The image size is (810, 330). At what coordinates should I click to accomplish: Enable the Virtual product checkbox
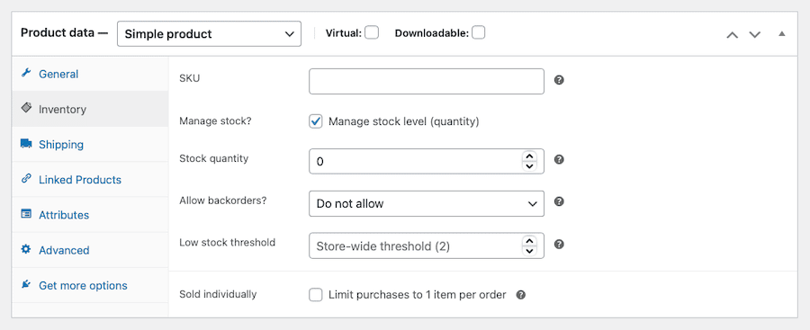tap(372, 33)
